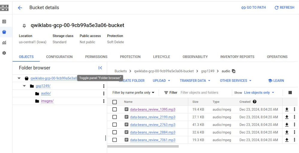This screenshot has width=299, height=153.
Task: Open data-beans_review_2763.mp3 link
Action: coord(153,125)
